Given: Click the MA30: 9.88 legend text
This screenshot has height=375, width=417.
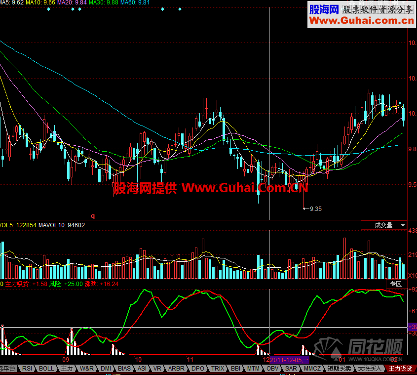Looking at the screenshot, I should 104,2.
